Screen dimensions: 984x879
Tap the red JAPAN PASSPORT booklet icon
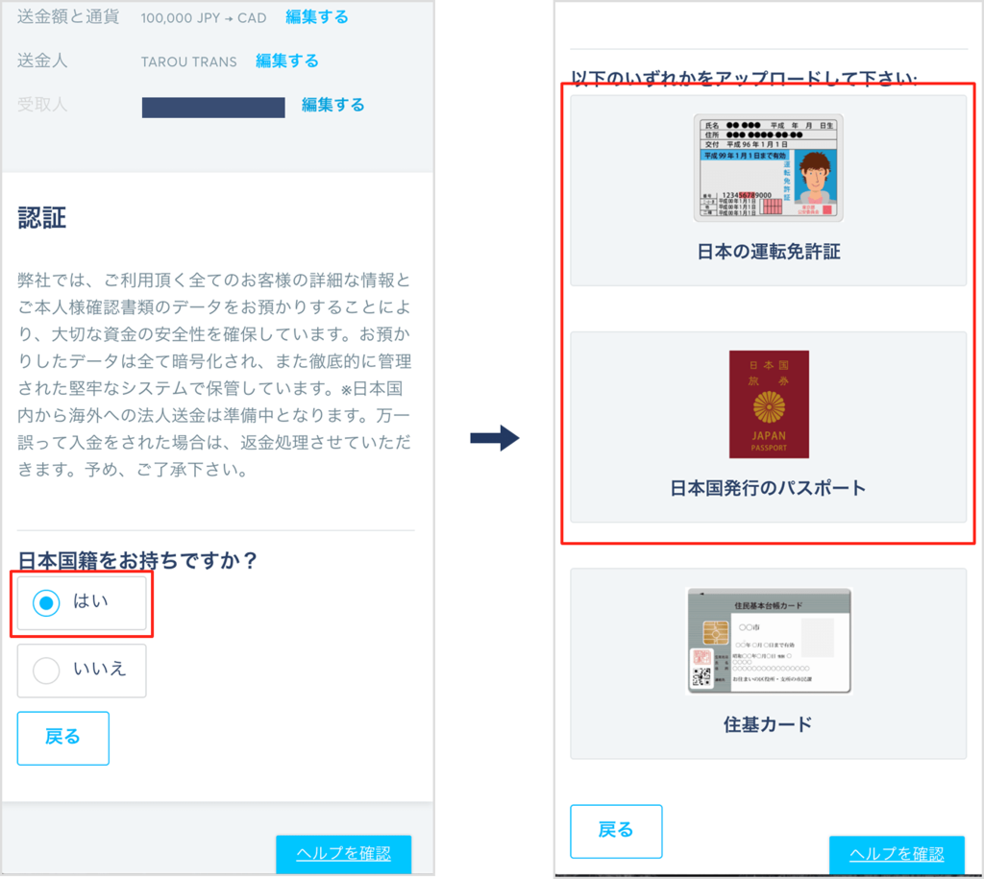click(768, 403)
